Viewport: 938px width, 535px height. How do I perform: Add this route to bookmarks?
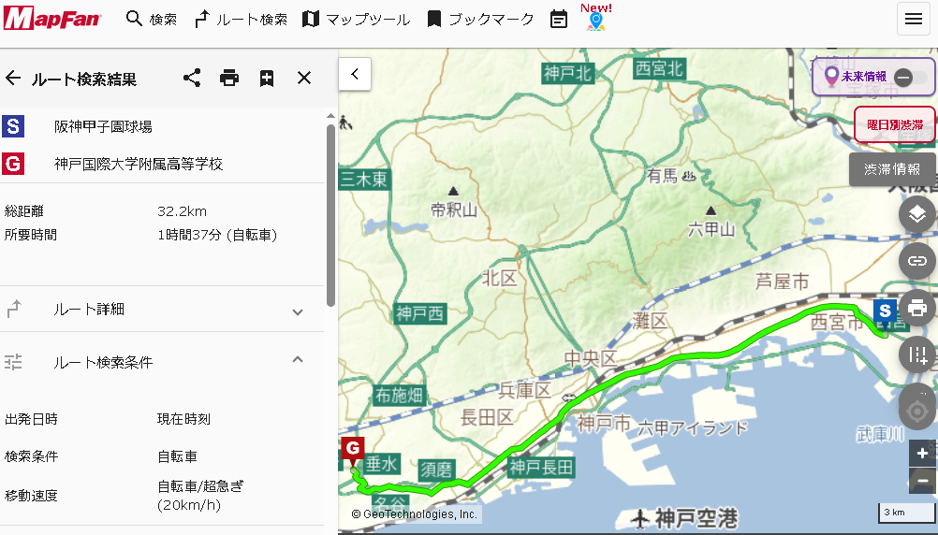point(267,79)
